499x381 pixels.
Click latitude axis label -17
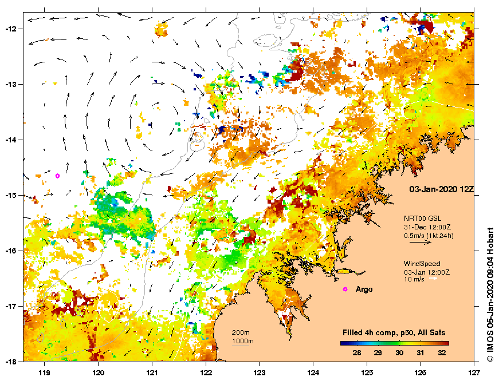coord(10,306)
